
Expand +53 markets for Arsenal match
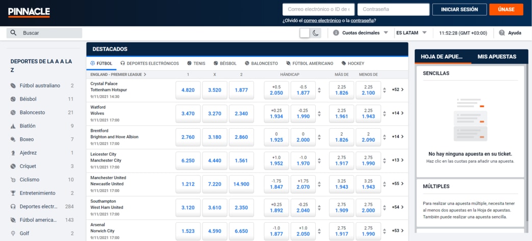pos(398,231)
